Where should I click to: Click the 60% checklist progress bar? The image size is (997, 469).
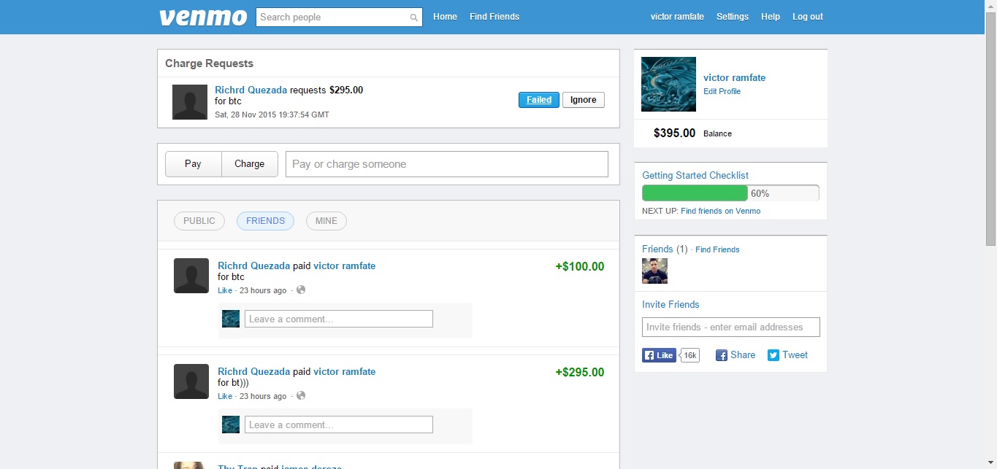click(x=730, y=193)
